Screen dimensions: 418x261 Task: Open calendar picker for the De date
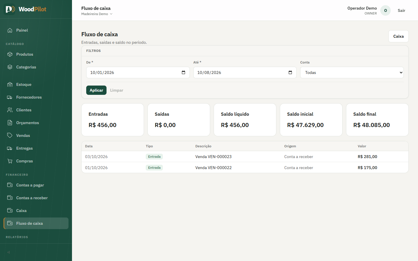click(183, 72)
